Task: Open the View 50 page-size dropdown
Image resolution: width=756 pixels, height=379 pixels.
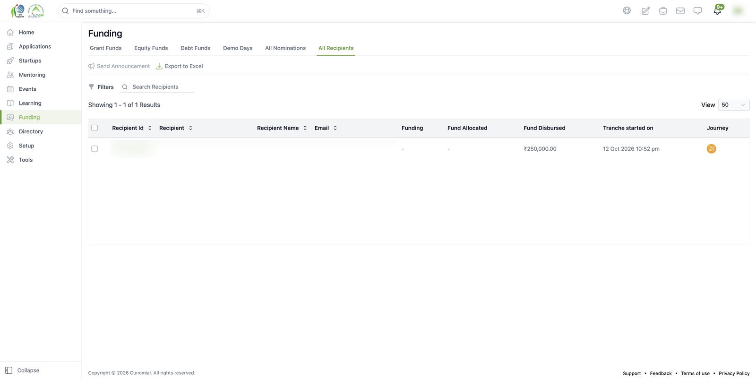Action: 734,105
